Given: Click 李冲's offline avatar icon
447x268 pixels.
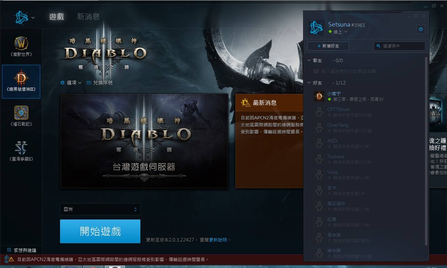Looking at the screenshot, I should click(319, 191).
